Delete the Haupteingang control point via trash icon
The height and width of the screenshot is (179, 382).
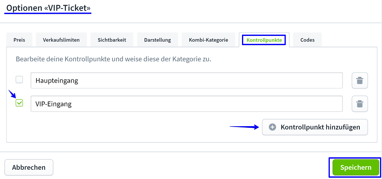tap(359, 81)
